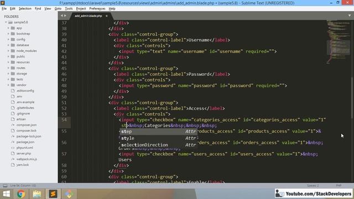Viewport: 354px width, 199px height.
Task: Open webpack.mix.js file in sidebar
Action: coord(27,159)
